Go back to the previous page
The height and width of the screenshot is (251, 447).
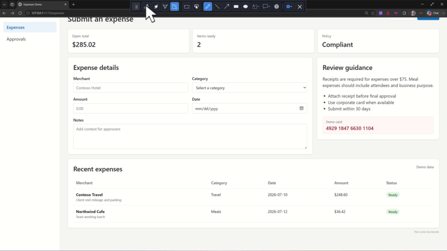pyautogui.click(x=4, y=13)
